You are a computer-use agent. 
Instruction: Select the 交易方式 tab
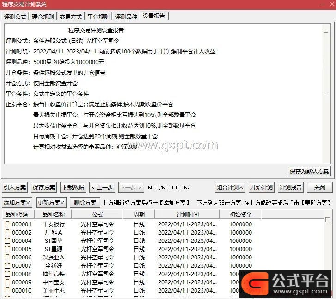coord(71,17)
